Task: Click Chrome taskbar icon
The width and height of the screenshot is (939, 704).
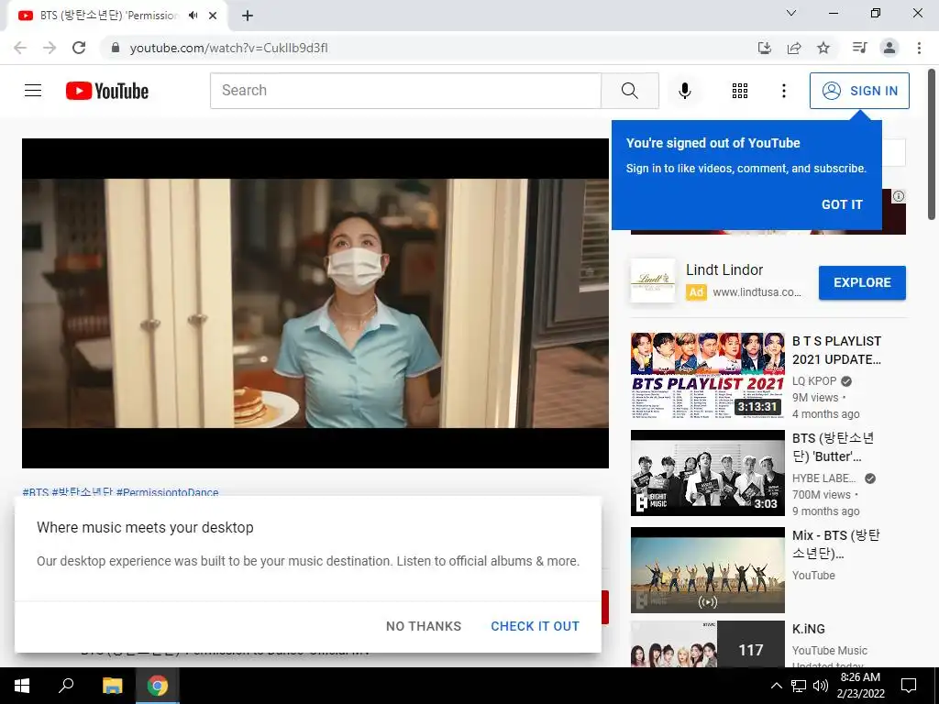Action: click(x=158, y=686)
